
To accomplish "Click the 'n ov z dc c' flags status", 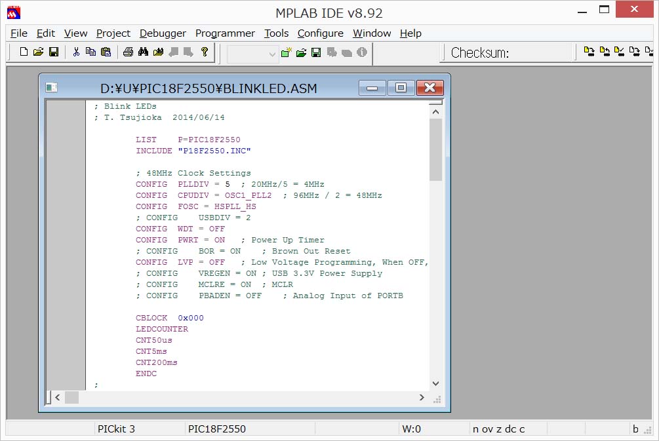I will point(499,429).
